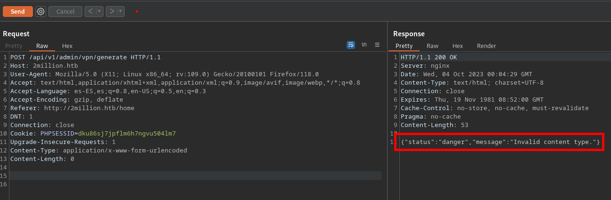
Task: Select the Pretty tab in Response
Action: [x=404, y=46]
